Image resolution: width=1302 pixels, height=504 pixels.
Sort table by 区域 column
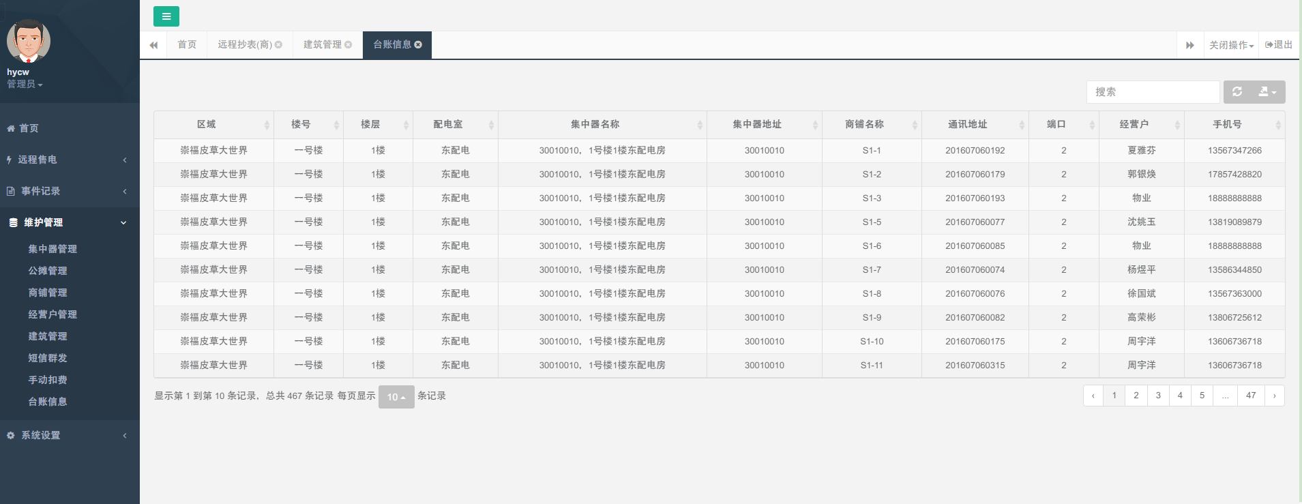[x=213, y=124]
